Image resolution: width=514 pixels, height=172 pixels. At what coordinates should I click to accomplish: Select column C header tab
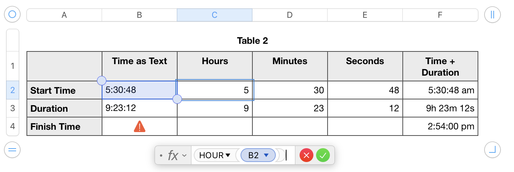click(214, 15)
